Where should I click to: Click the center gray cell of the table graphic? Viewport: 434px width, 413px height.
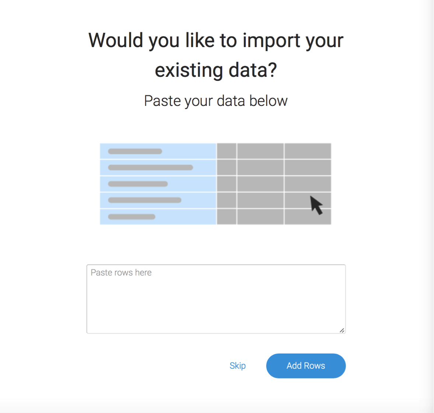coord(260,184)
